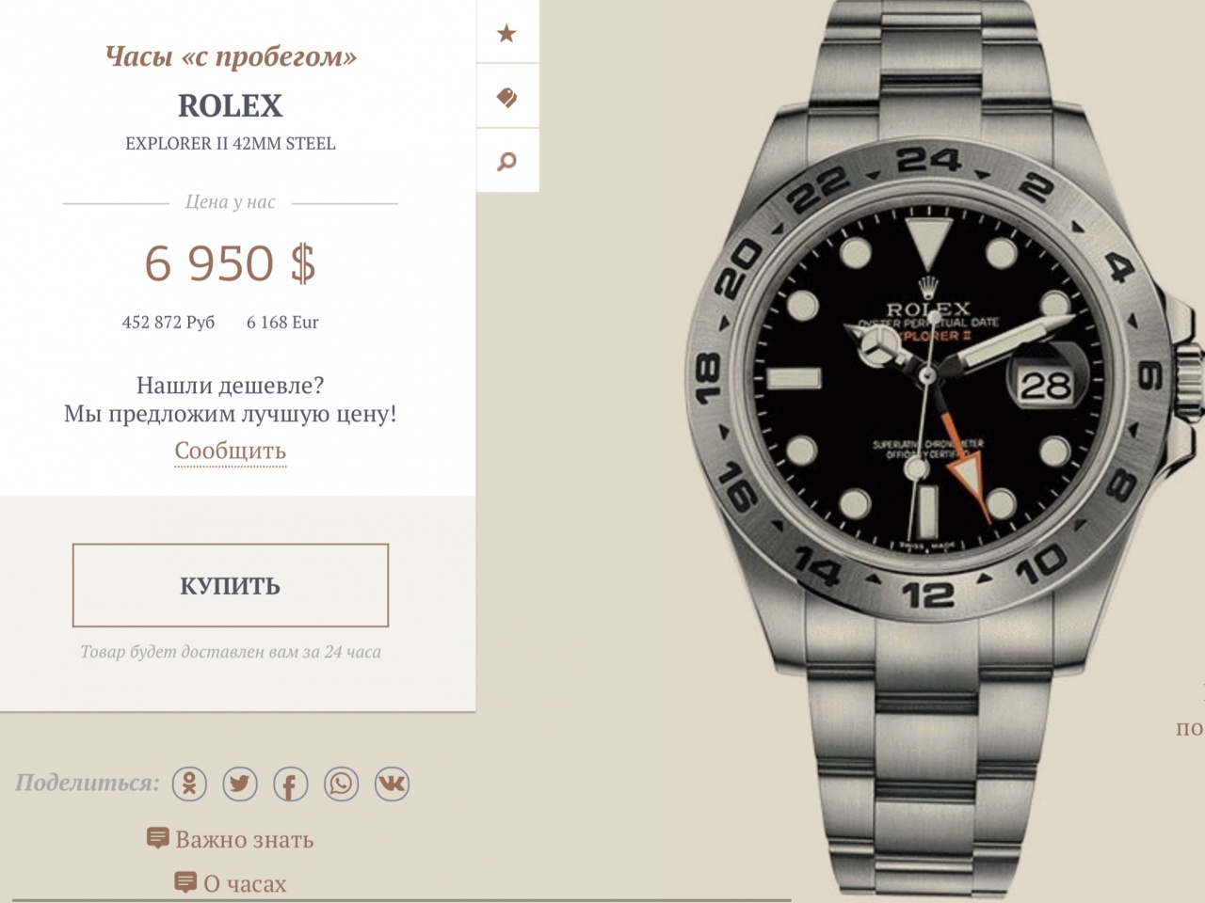Open the О часах section
This screenshot has height=903, width=1205.
[245, 884]
